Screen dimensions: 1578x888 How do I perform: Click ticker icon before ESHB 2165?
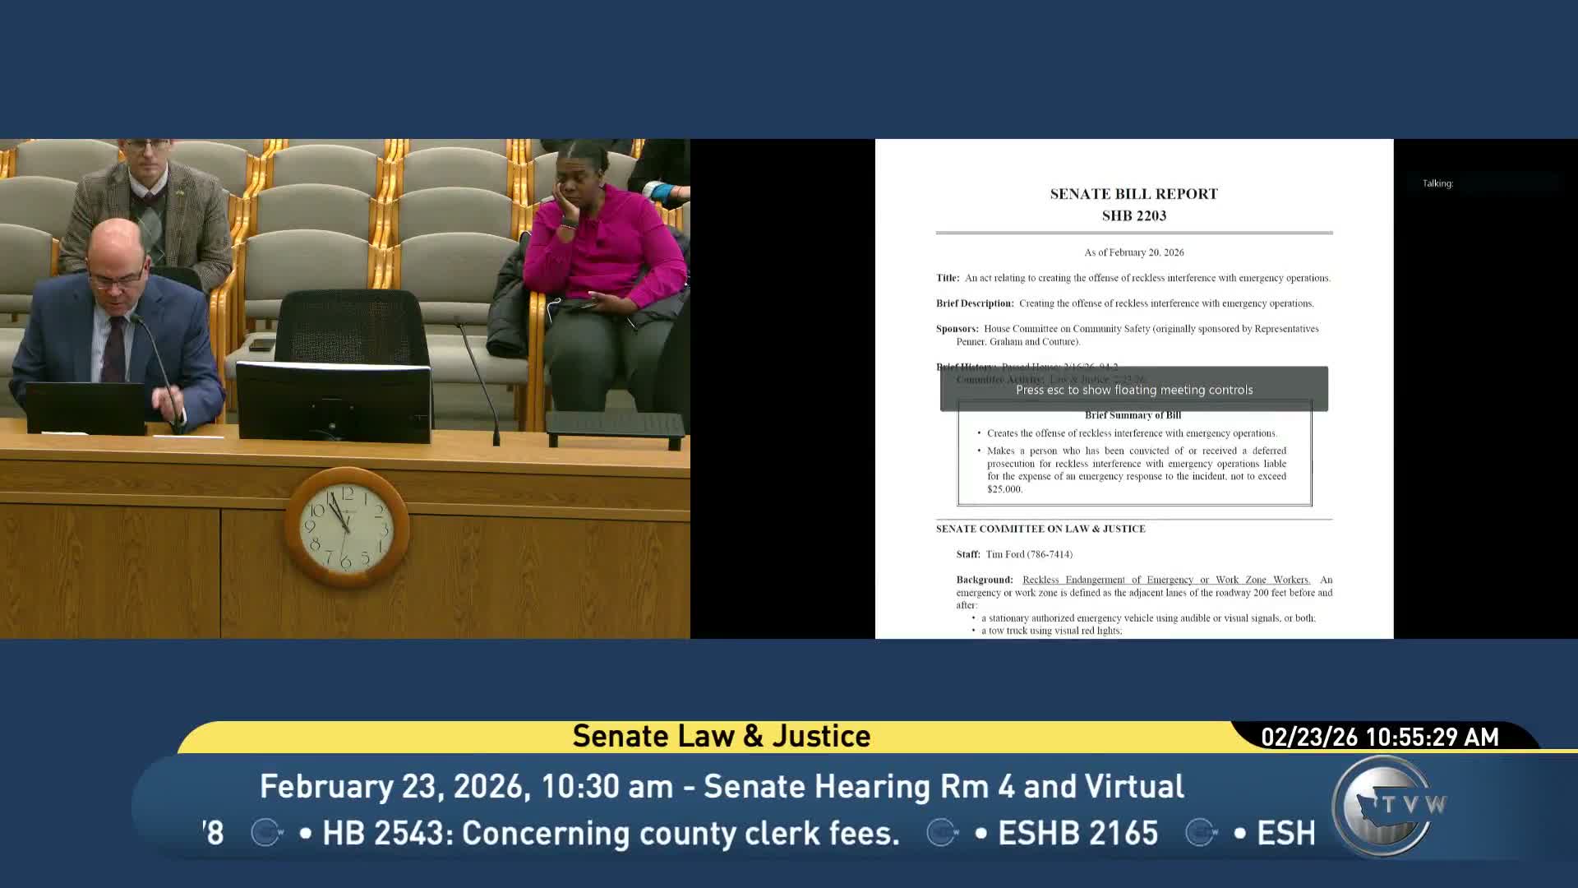pos(943,833)
